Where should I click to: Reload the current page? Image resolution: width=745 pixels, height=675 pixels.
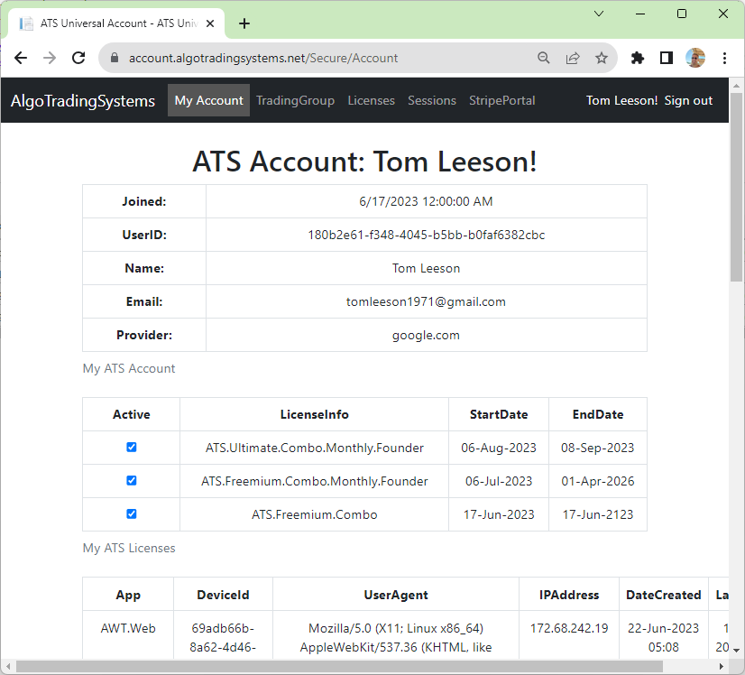click(x=78, y=58)
